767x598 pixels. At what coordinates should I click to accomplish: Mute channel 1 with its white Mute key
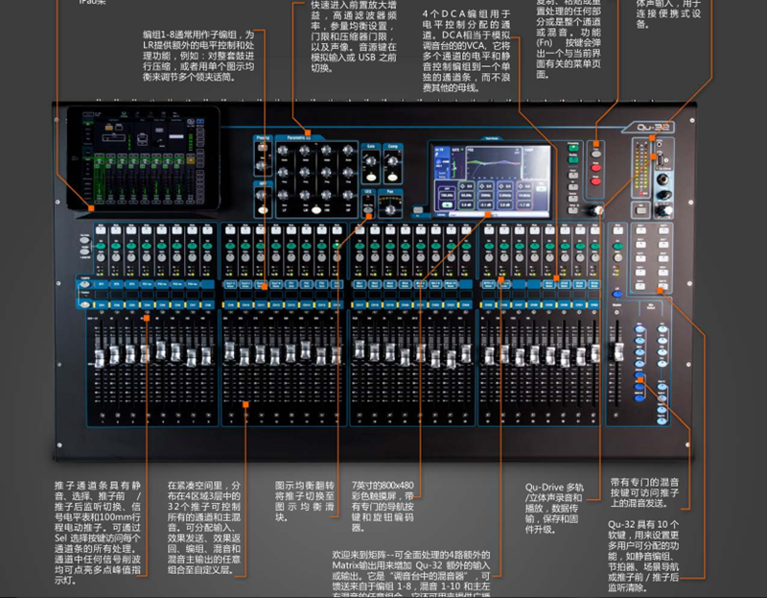click(101, 230)
